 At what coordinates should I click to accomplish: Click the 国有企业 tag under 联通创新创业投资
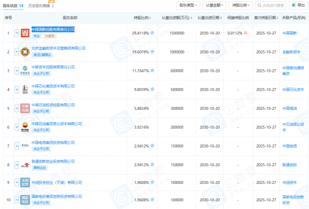click(x=40, y=168)
